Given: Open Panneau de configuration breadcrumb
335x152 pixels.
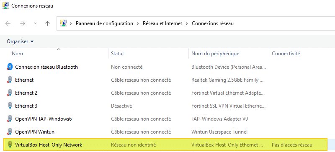Looking at the screenshot, I should pyautogui.click(x=104, y=23).
